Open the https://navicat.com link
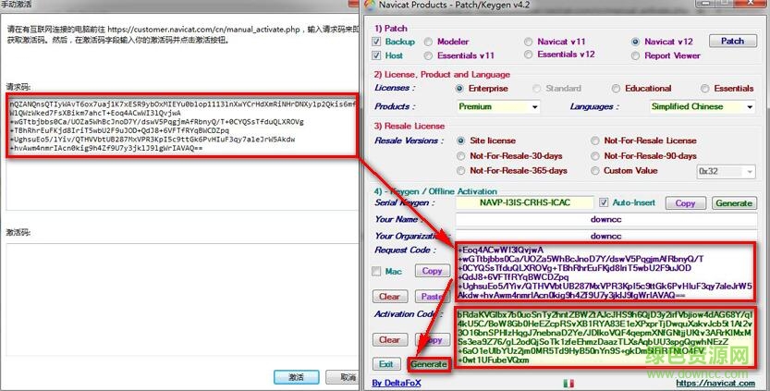The width and height of the screenshot is (770, 391). 715,382
